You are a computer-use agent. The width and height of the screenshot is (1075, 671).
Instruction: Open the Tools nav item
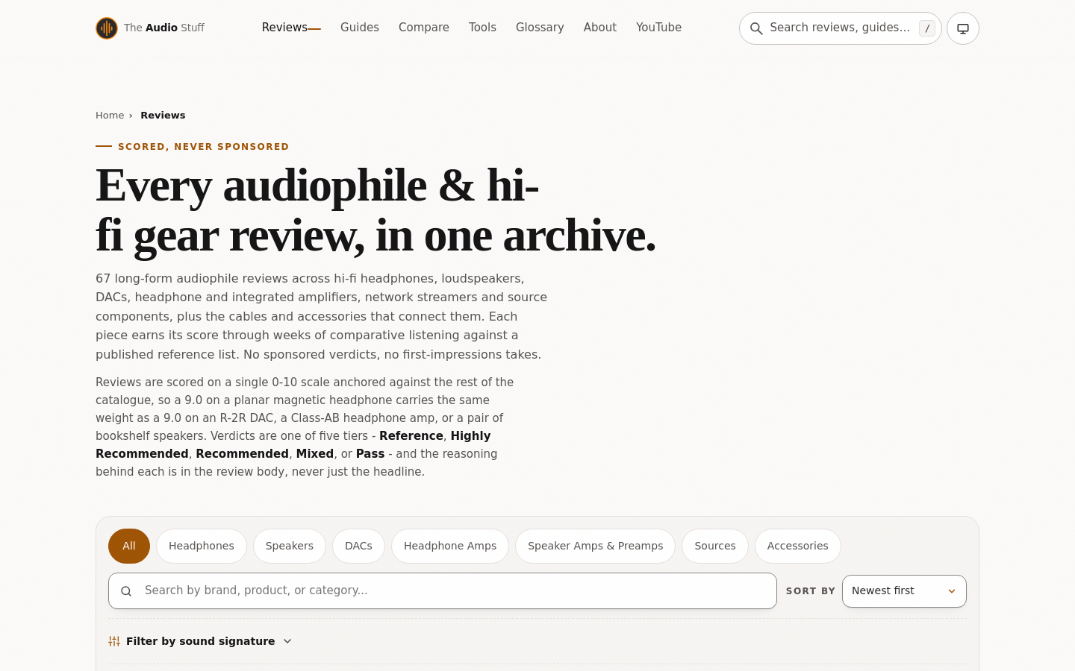(x=482, y=28)
